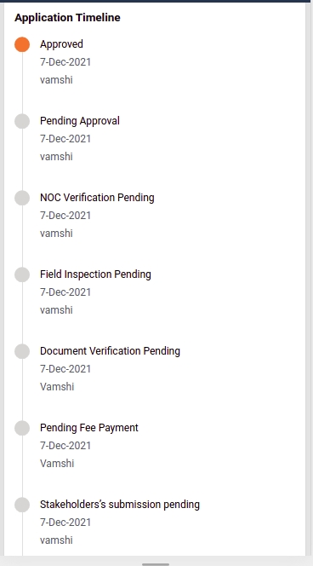Click the Pending Fee Payment label
This screenshot has height=566, width=313.
tap(89, 428)
